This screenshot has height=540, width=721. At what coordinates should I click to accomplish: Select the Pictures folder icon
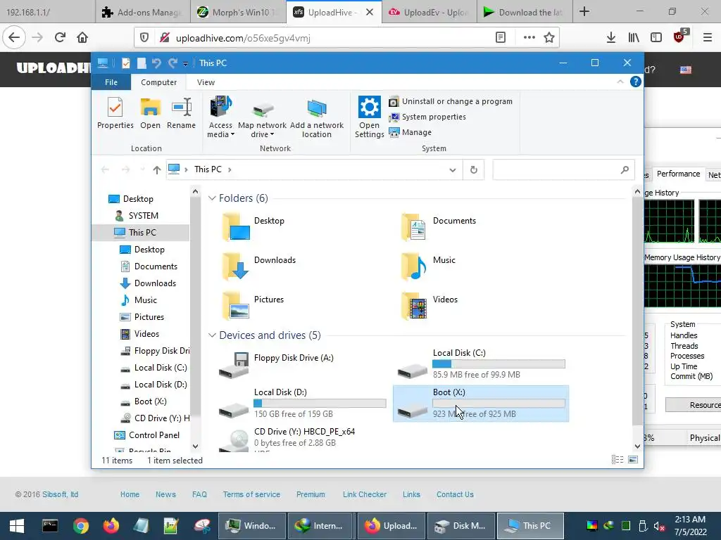click(235, 306)
